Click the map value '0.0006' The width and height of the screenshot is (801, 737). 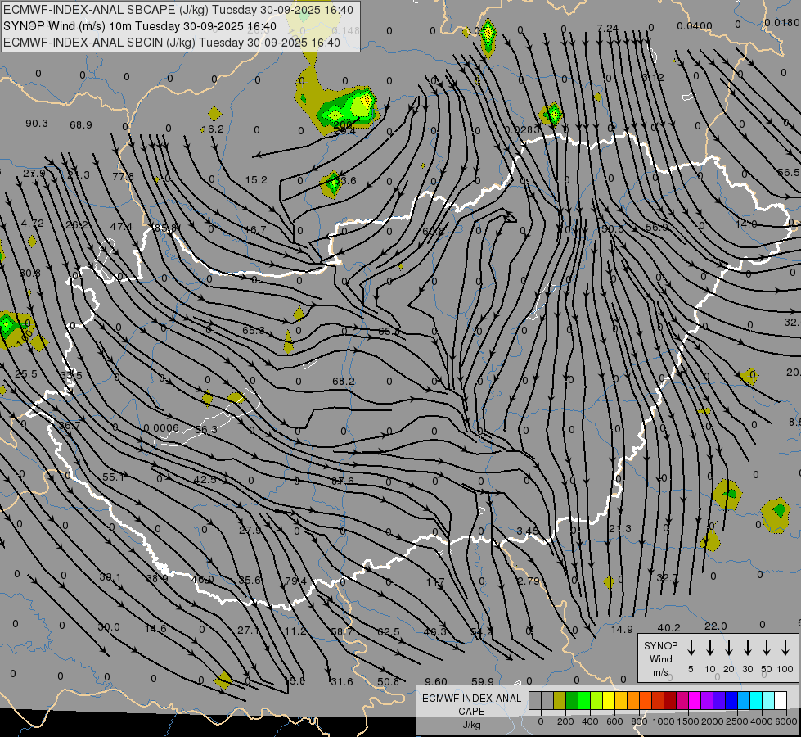pyautogui.click(x=161, y=428)
